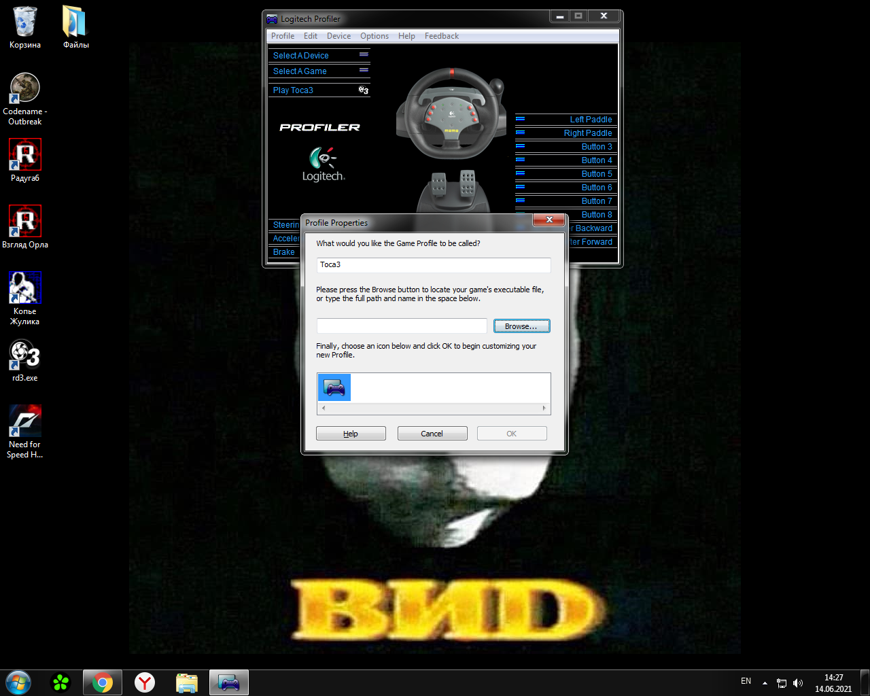
Task: Open Windows Explorer from the taskbar
Action: click(187, 682)
